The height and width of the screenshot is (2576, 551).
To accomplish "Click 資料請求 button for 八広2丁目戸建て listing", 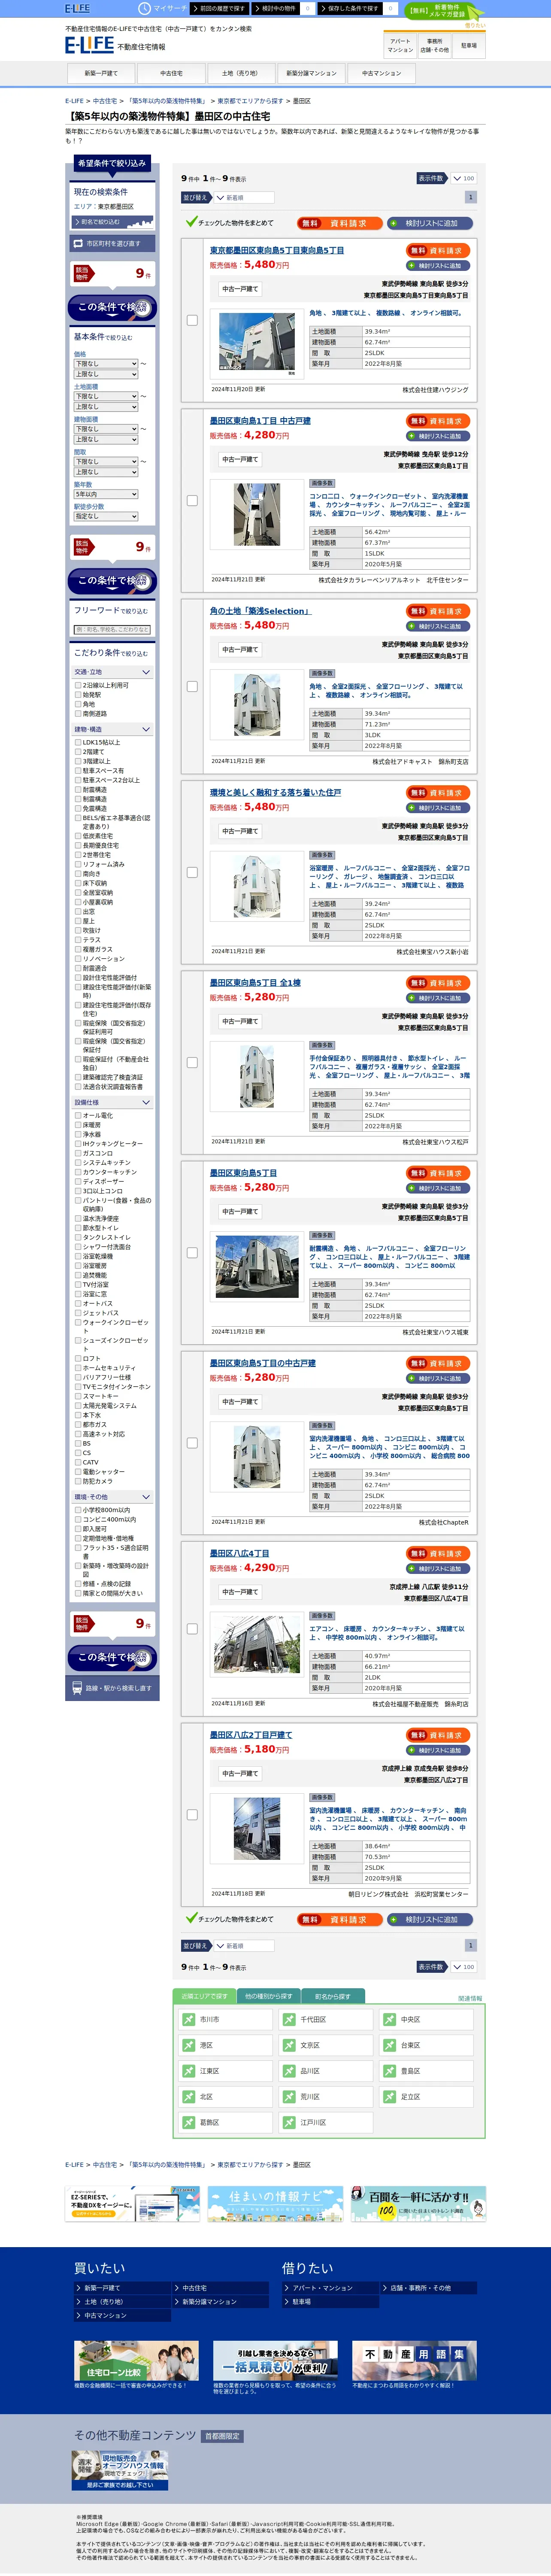I will 438,1735.
